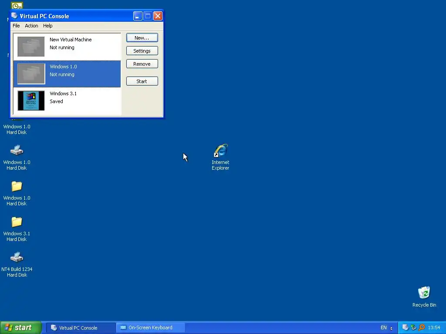The image size is (446, 334).
Task: Start the selected Windows 1.0 machine
Action: tap(142, 81)
